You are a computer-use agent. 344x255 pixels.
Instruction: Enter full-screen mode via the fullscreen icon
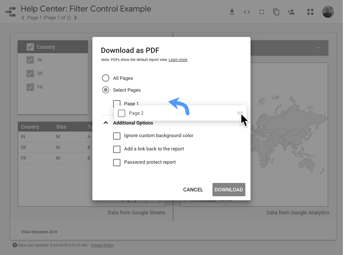click(x=262, y=11)
